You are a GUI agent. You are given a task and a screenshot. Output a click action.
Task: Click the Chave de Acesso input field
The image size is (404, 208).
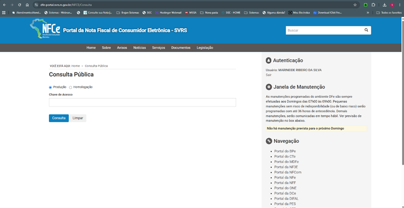click(142, 102)
